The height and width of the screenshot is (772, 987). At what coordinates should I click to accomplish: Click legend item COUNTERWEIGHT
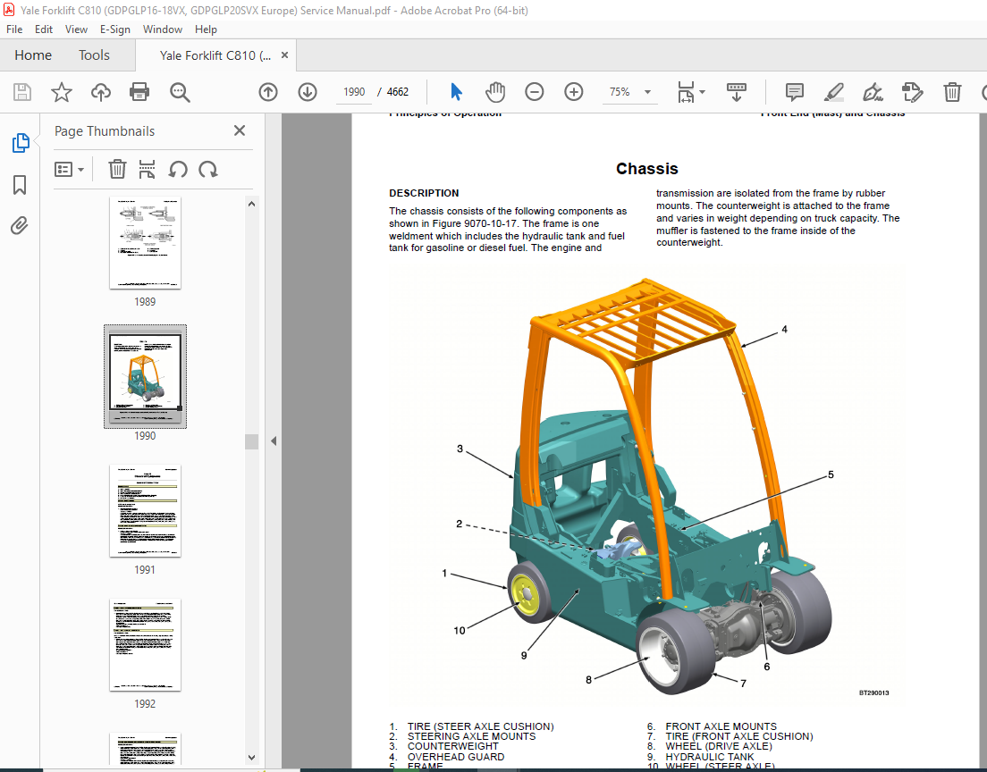[x=452, y=746]
